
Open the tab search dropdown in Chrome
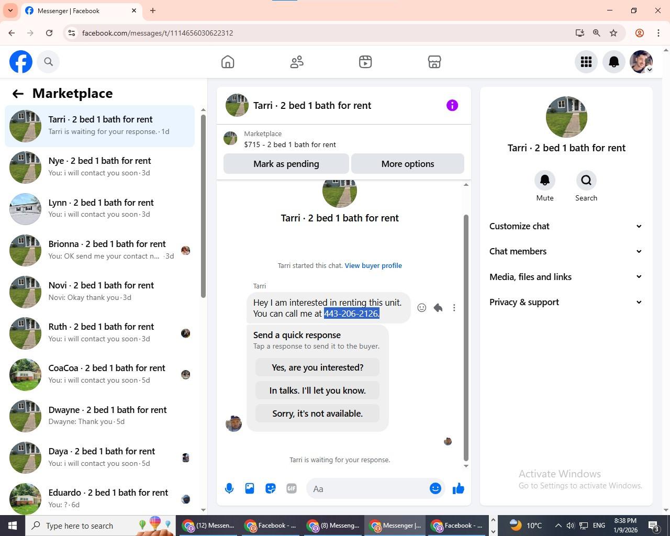[10, 10]
